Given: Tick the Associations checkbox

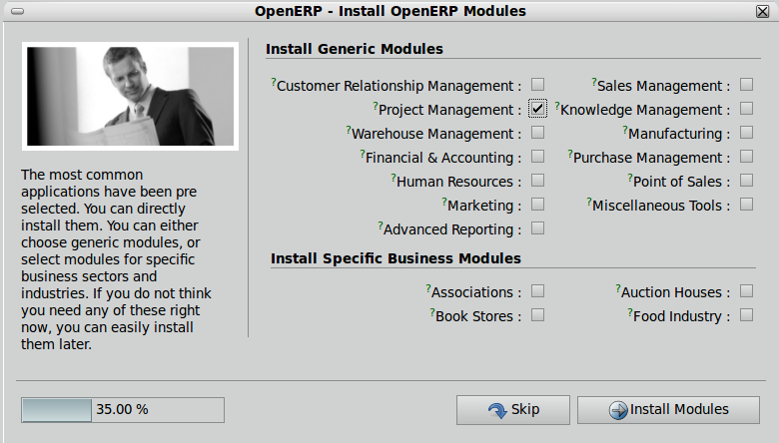Looking at the screenshot, I should click(537, 291).
